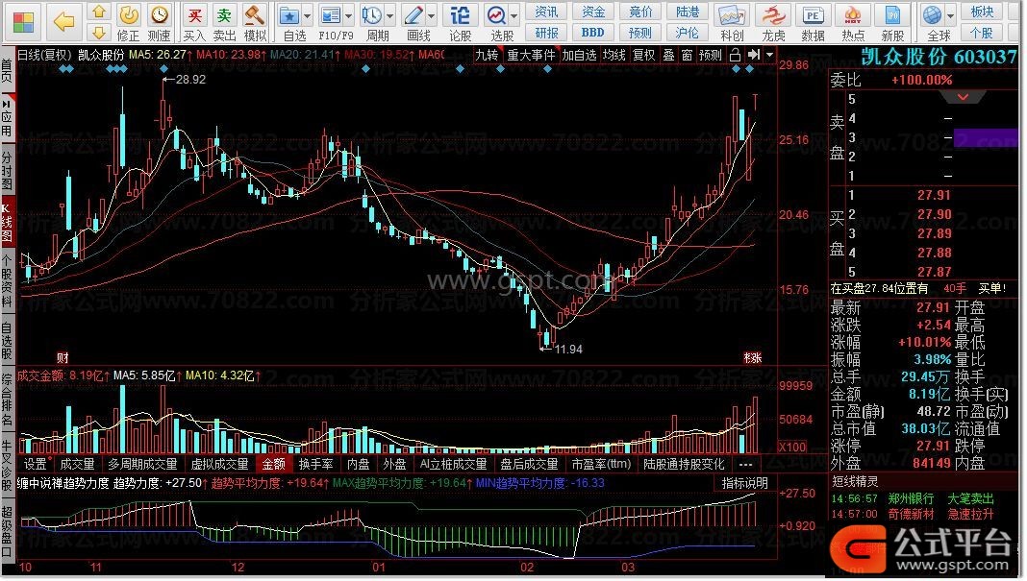Click the 竞价 auction button
This screenshot has width=1027, height=581.
639,12
